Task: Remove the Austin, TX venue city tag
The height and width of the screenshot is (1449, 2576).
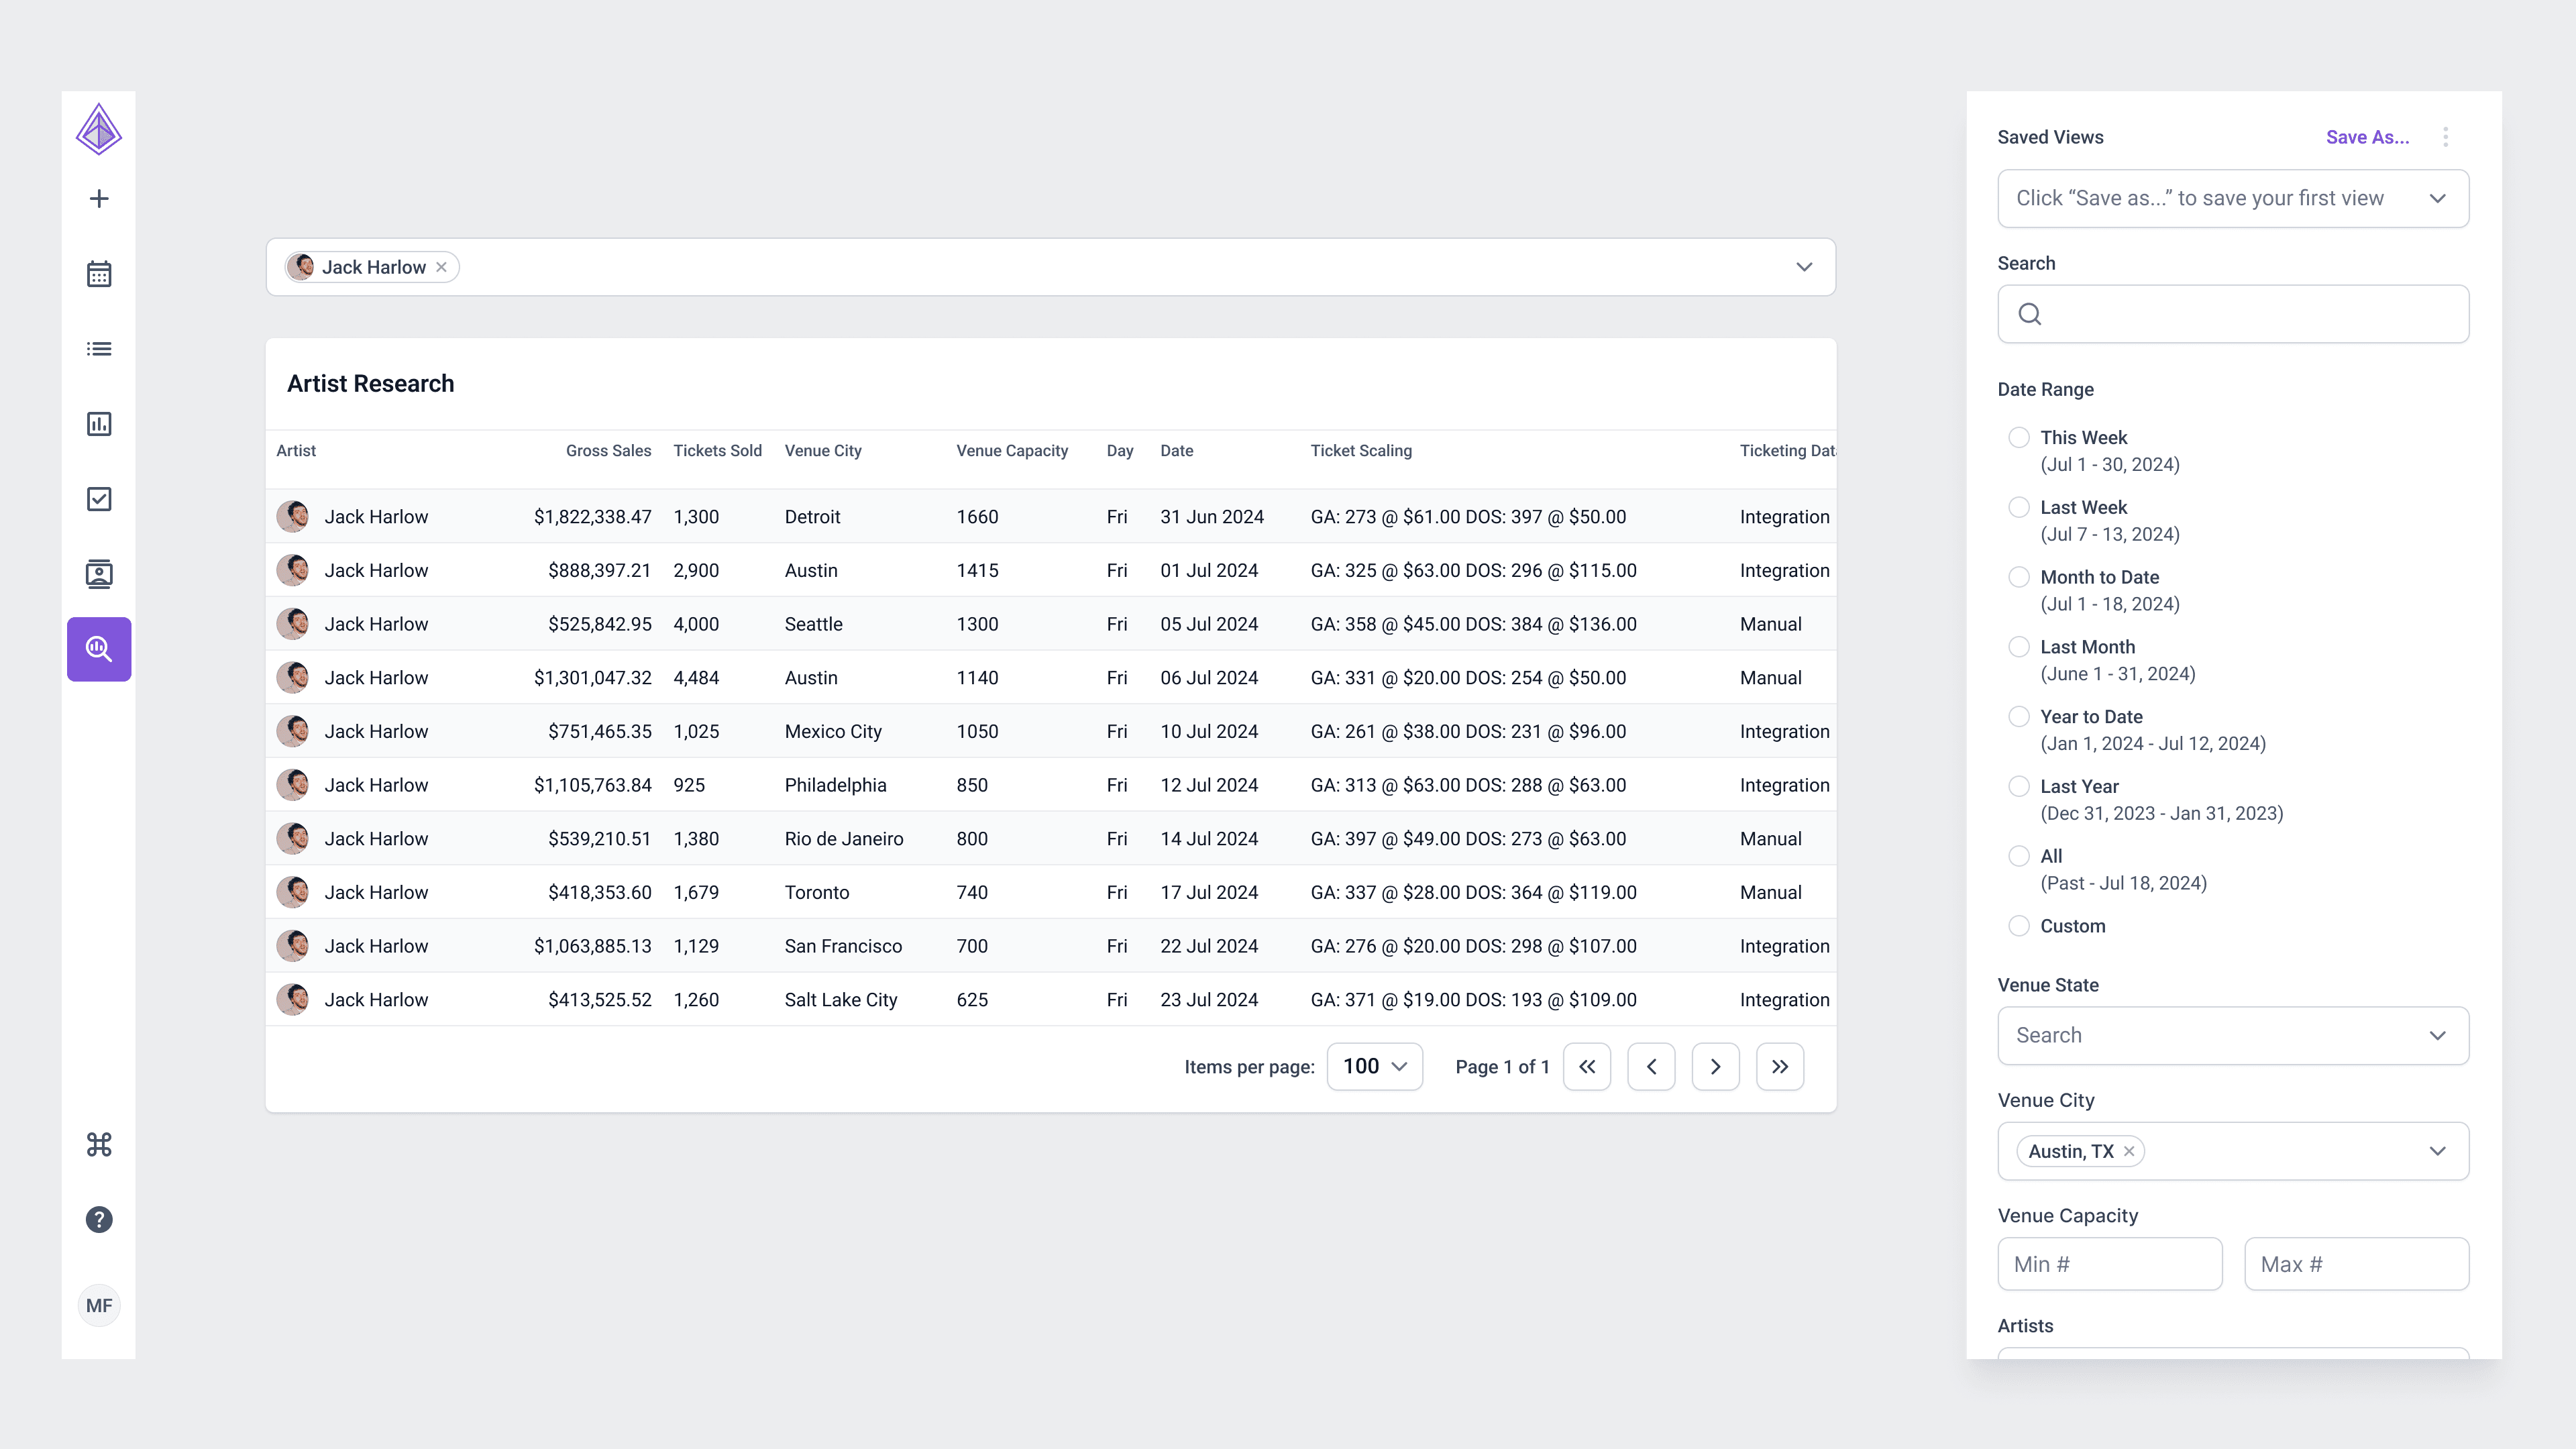Action: [x=2128, y=1151]
